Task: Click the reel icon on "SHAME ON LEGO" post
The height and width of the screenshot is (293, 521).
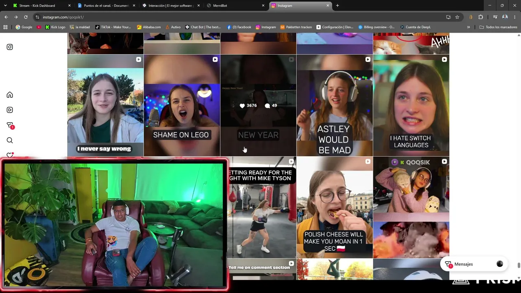Action: pyautogui.click(x=215, y=59)
